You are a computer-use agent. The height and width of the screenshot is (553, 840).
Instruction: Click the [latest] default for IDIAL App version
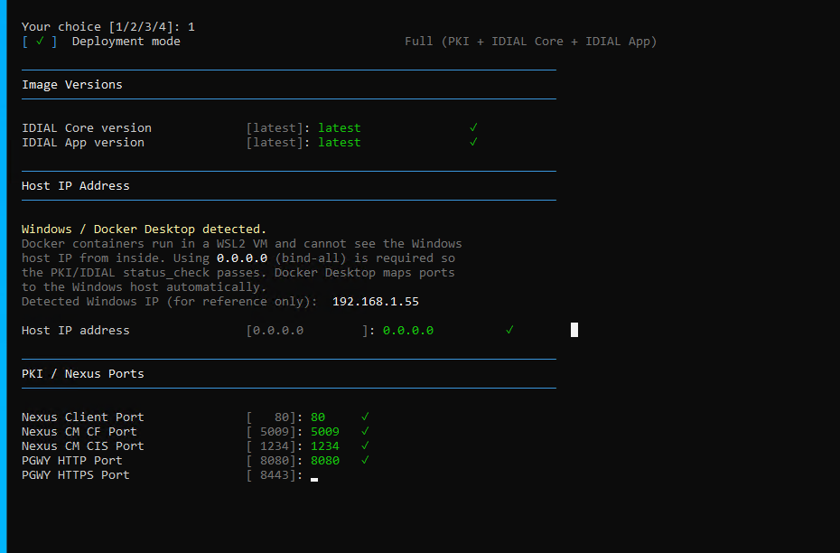click(x=275, y=143)
